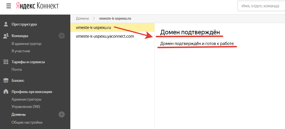Screen dimensions: 285x129
Task: Click Домены breadcrumb link
Action: [82, 19]
